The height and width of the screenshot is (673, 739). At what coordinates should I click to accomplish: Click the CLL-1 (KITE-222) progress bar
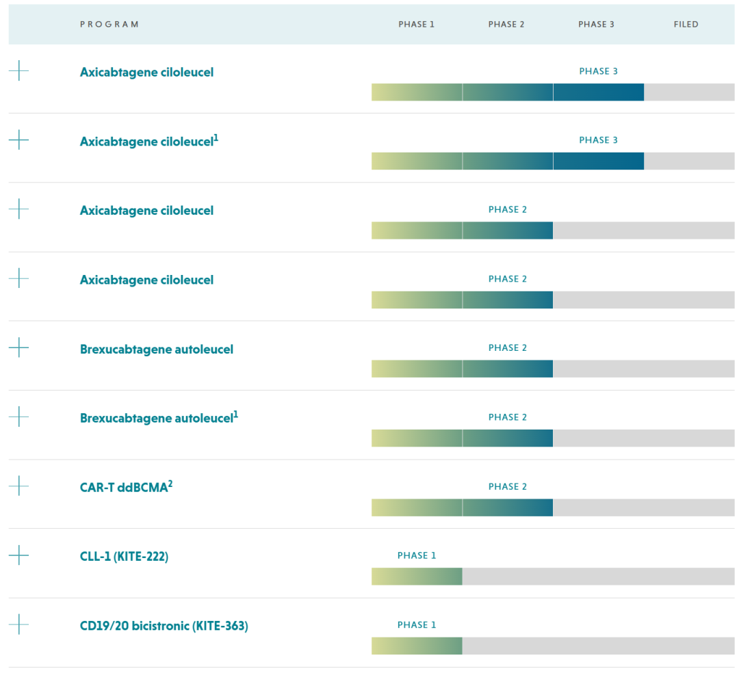(552, 577)
